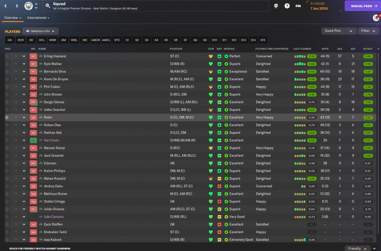
Task: Select the GK position slot
Action: [10, 40]
